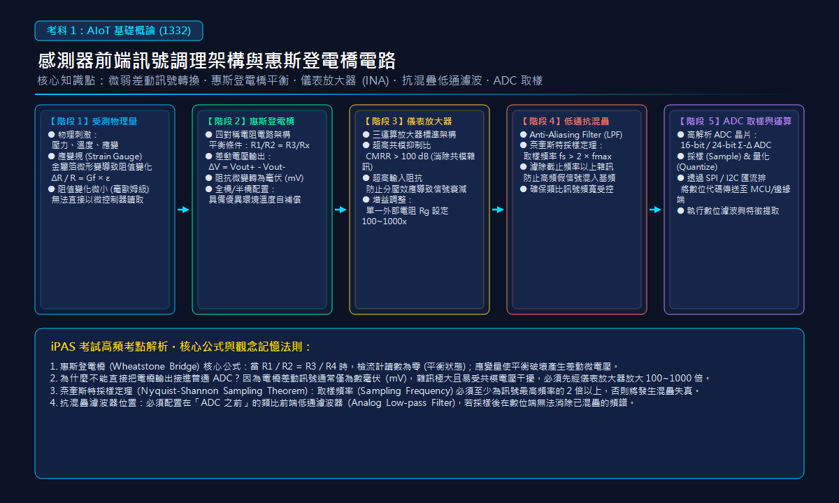Click the bullet "濾除截止頻率以上雜訊"
This screenshot has width=839, height=503.
(568, 167)
